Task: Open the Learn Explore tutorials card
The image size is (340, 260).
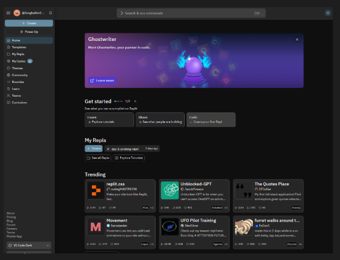Action: coord(109,119)
